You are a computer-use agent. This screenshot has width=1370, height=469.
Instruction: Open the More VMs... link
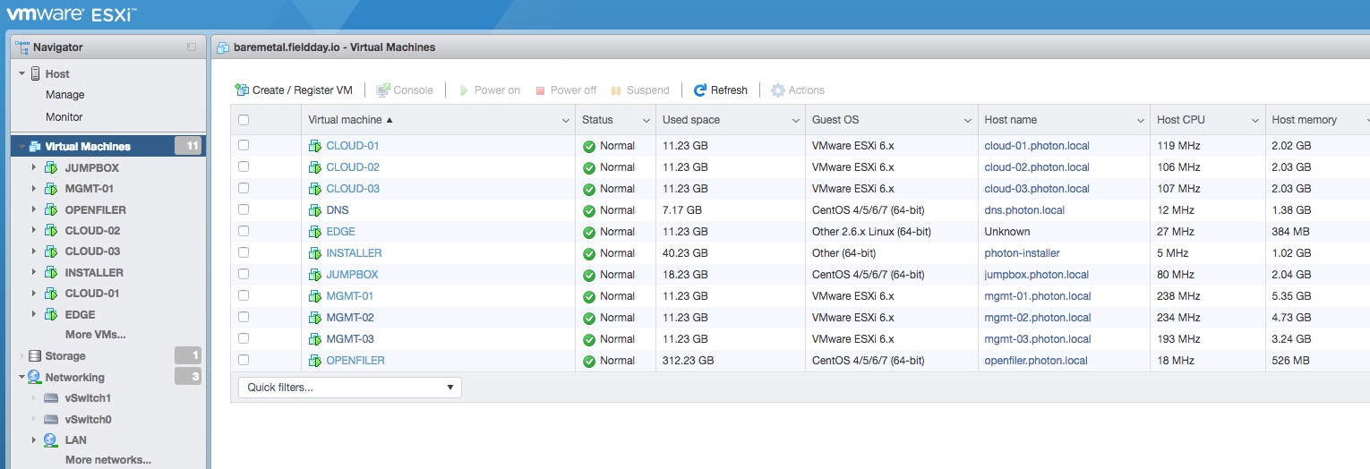click(96, 335)
